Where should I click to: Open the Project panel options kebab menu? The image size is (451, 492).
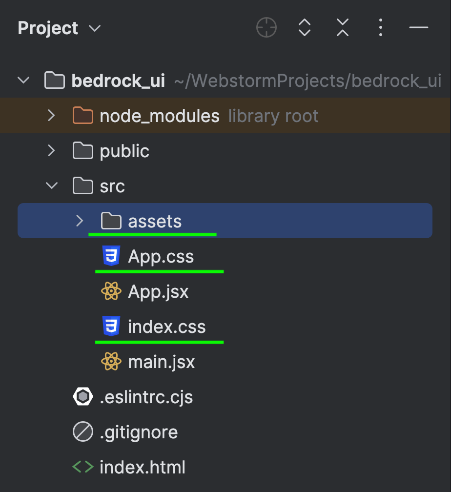pyautogui.click(x=381, y=28)
